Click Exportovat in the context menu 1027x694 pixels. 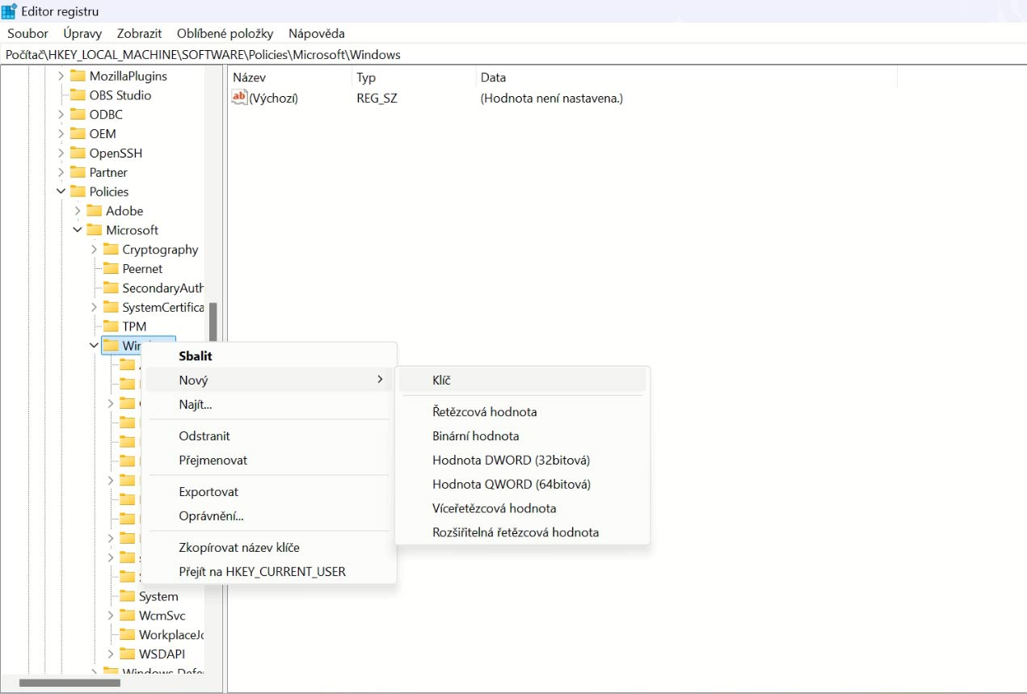point(208,492)
